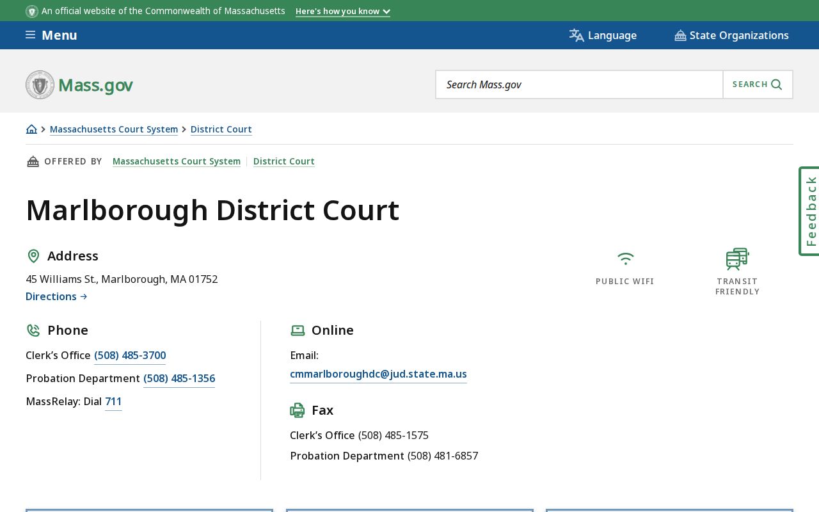Screen dimensions: 819x512
Task: Click the TRANSIT FRIENDLY label
Action: tap(738, 287)
